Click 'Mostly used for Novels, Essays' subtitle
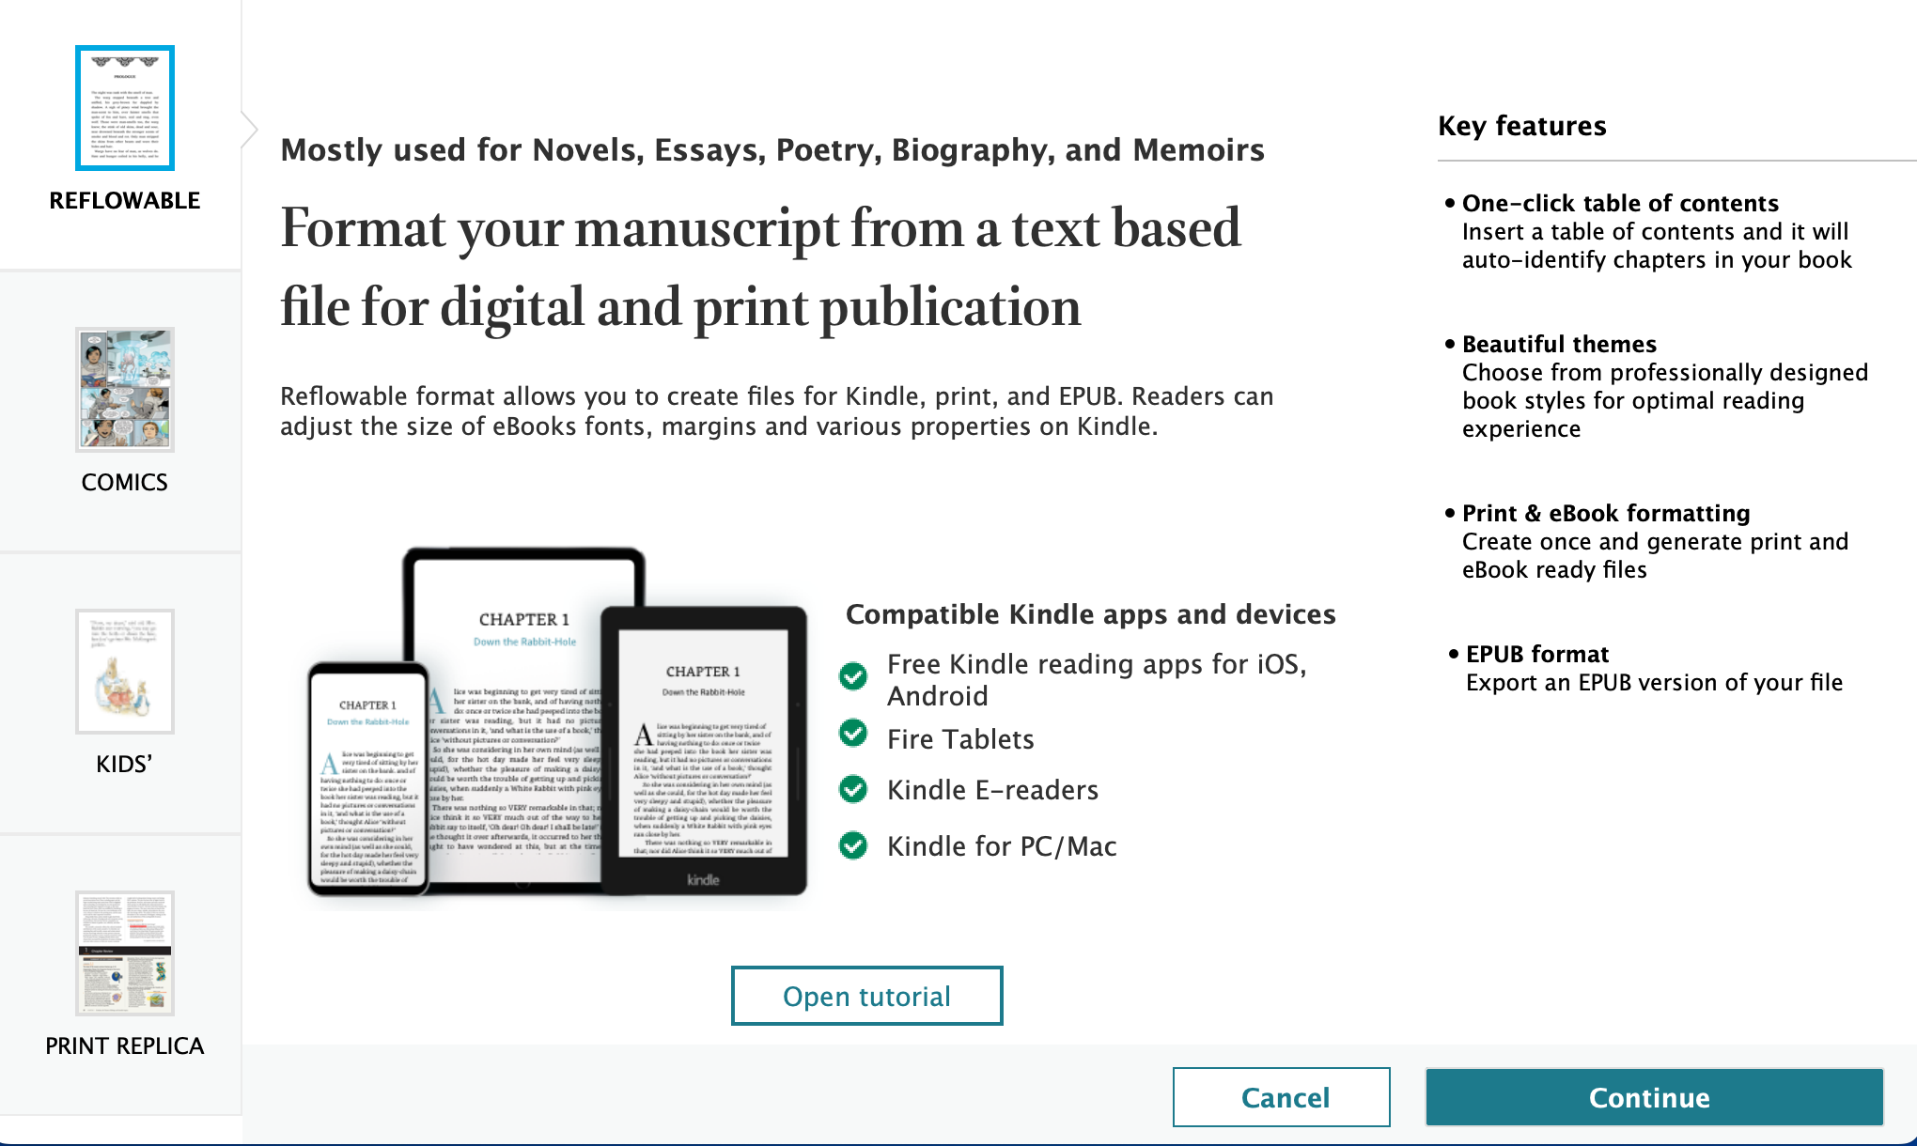This screenshot has height=1146, width=1917. 772,150
